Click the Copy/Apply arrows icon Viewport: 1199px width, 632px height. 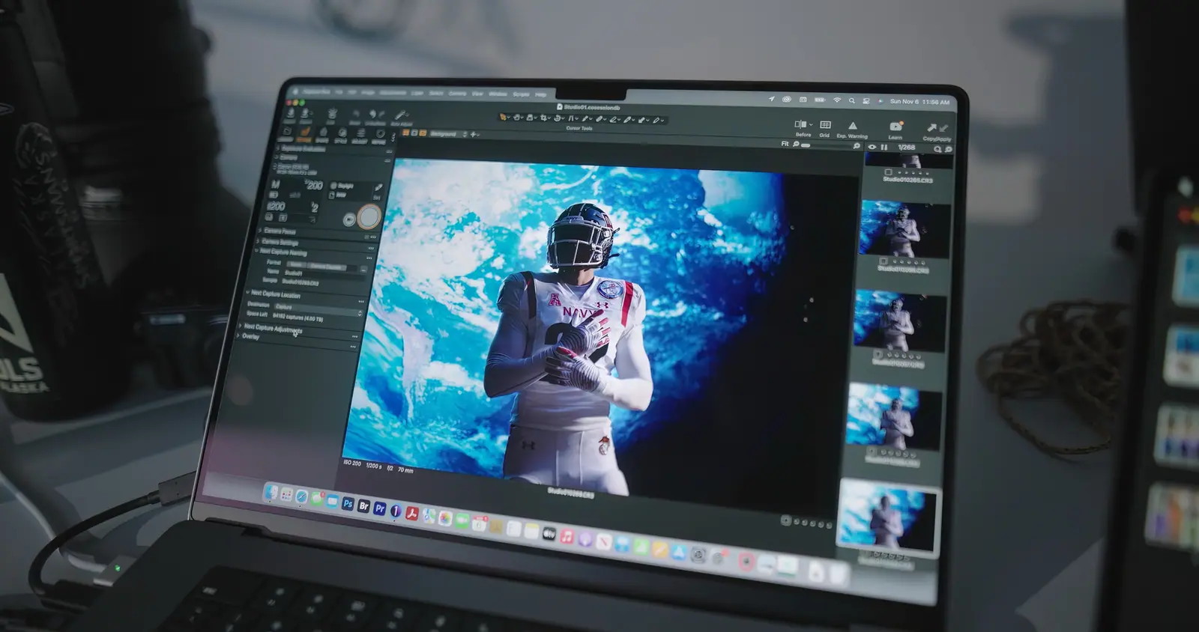937,128
